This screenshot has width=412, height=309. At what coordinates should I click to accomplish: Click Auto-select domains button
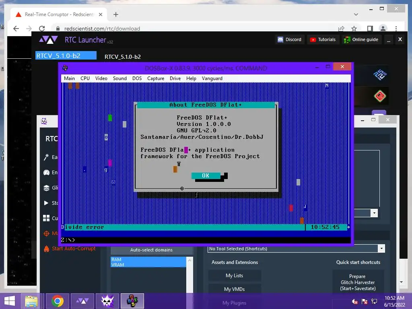[x=151, y=250]
